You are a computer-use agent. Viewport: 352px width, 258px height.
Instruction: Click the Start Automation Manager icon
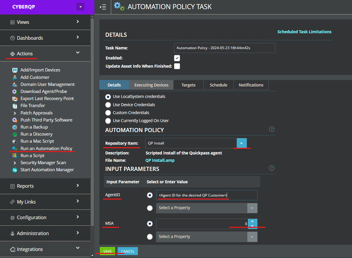click(x=15, y=170)
